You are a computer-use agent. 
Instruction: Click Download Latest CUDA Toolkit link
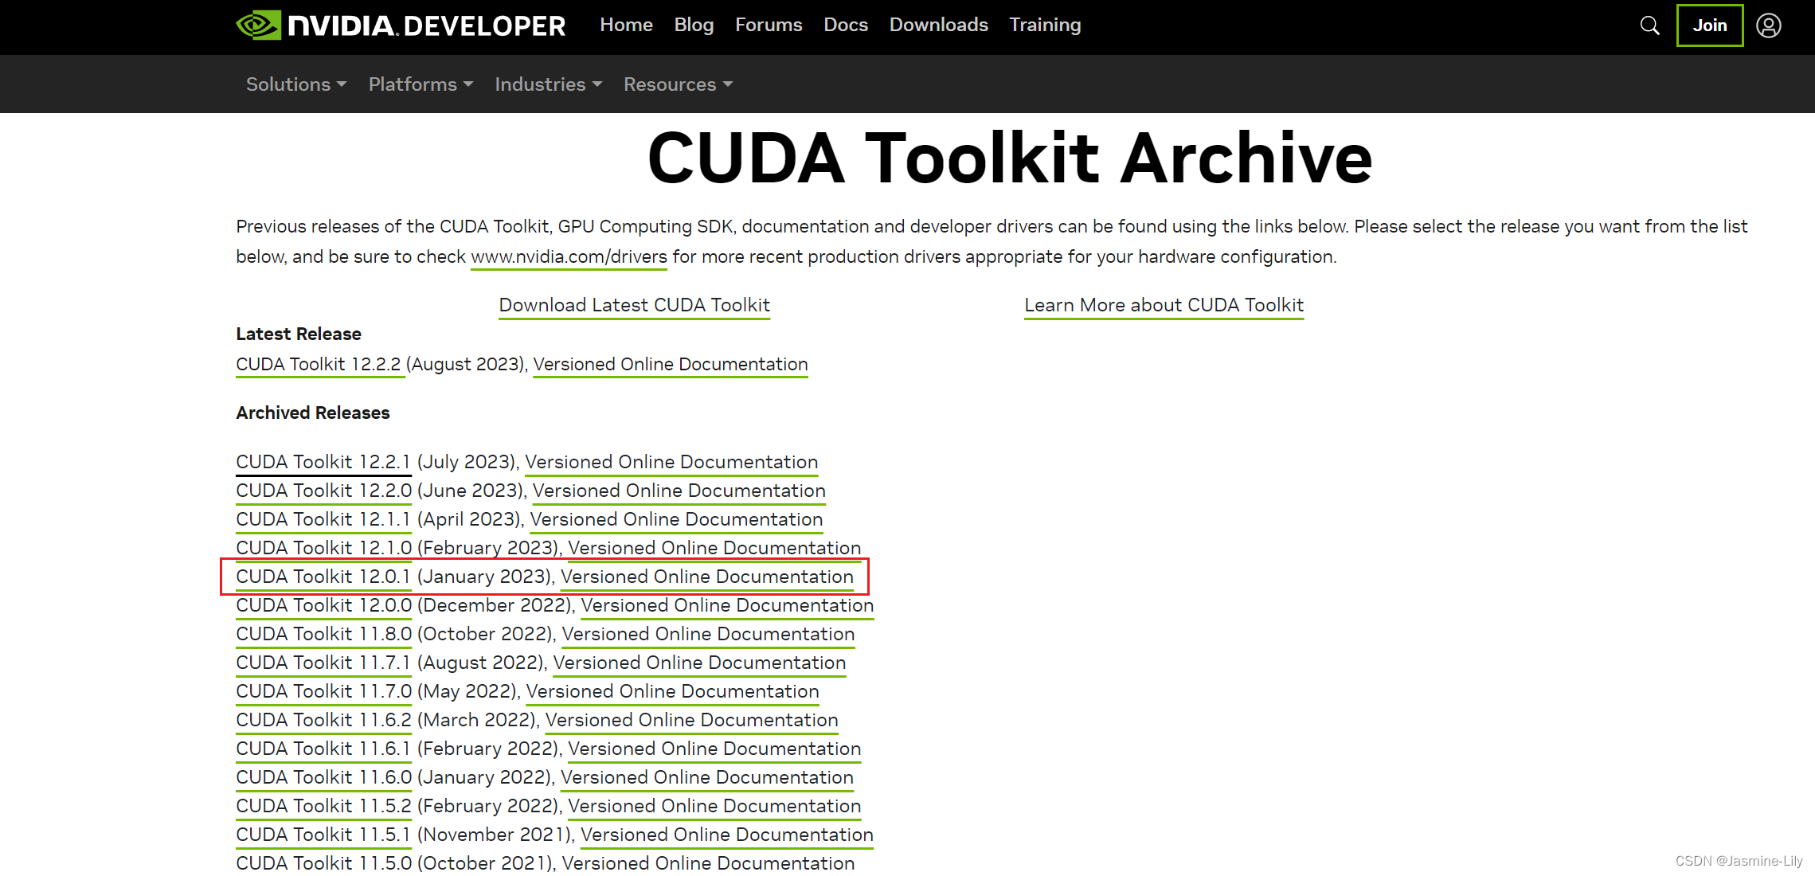[x=634, y=305]
